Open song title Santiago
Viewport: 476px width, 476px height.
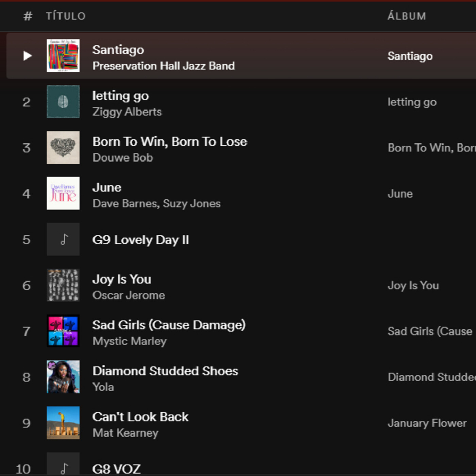coord(118,50)
